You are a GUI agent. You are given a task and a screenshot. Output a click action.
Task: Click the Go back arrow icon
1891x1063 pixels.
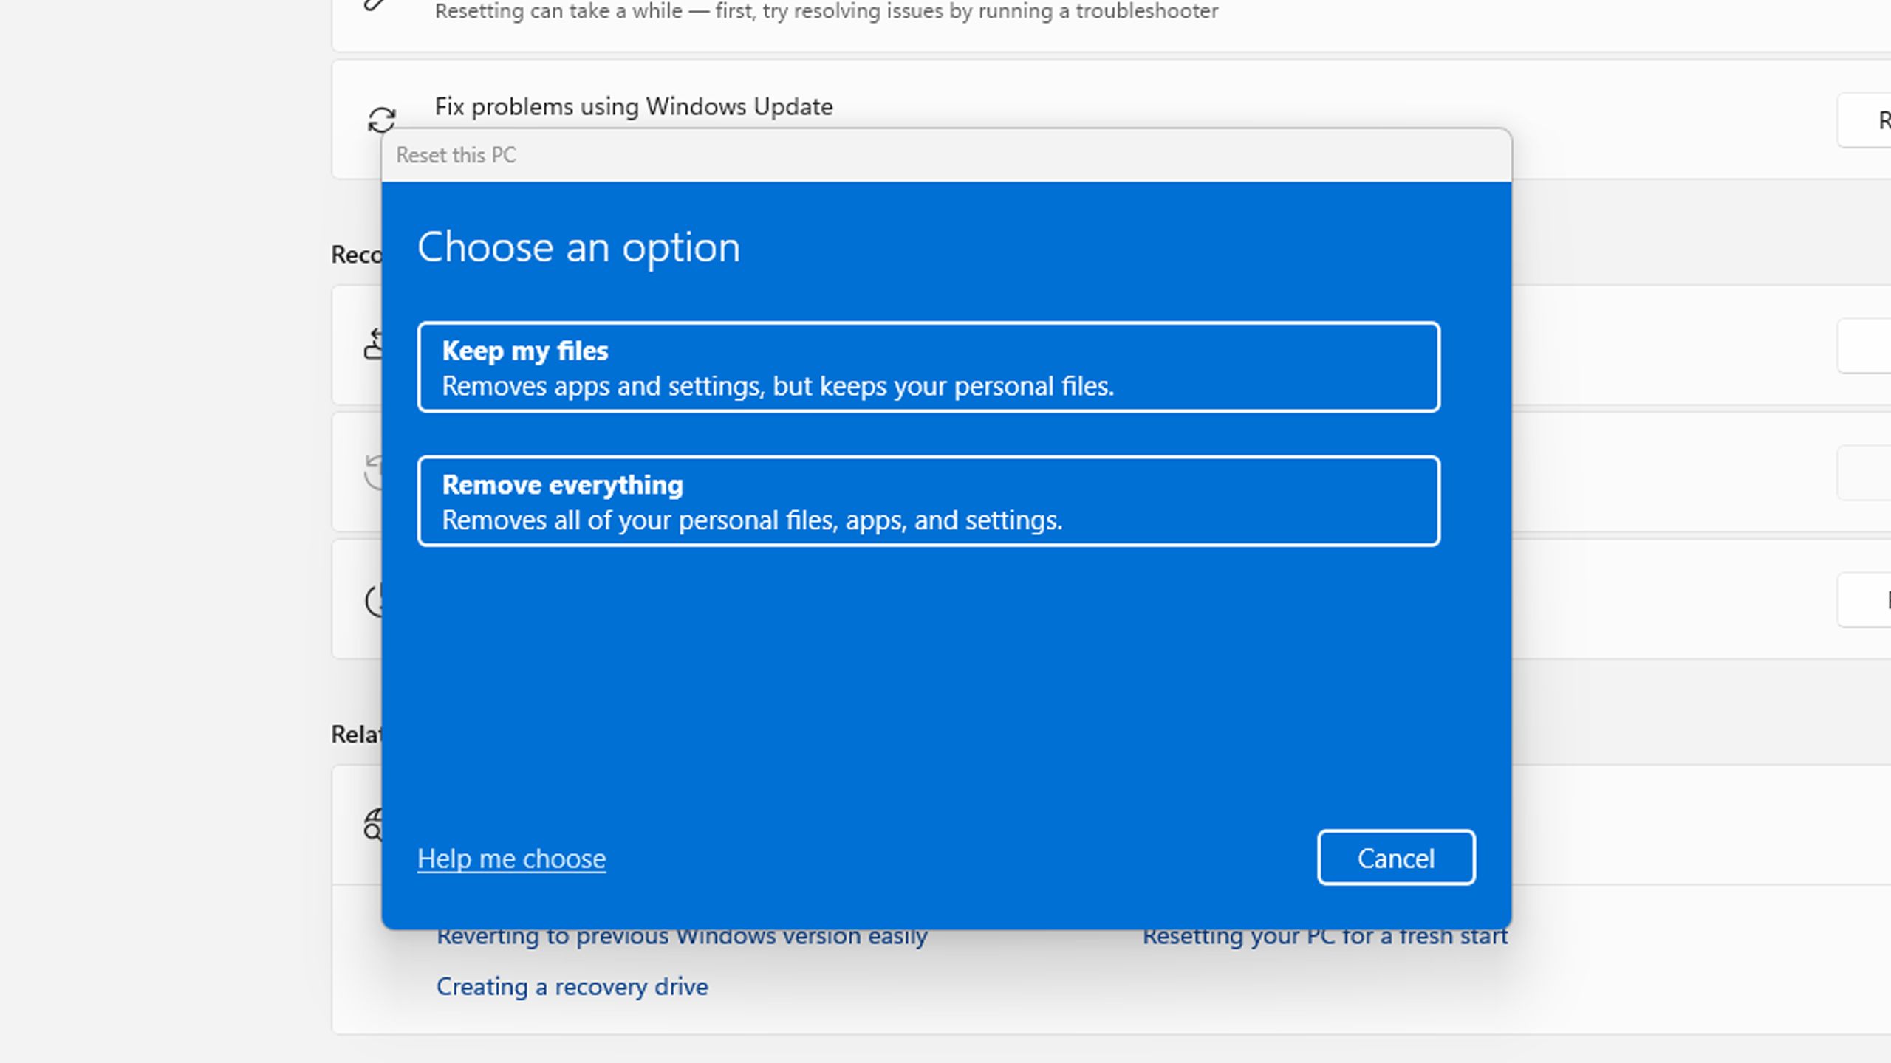[375, 341]
